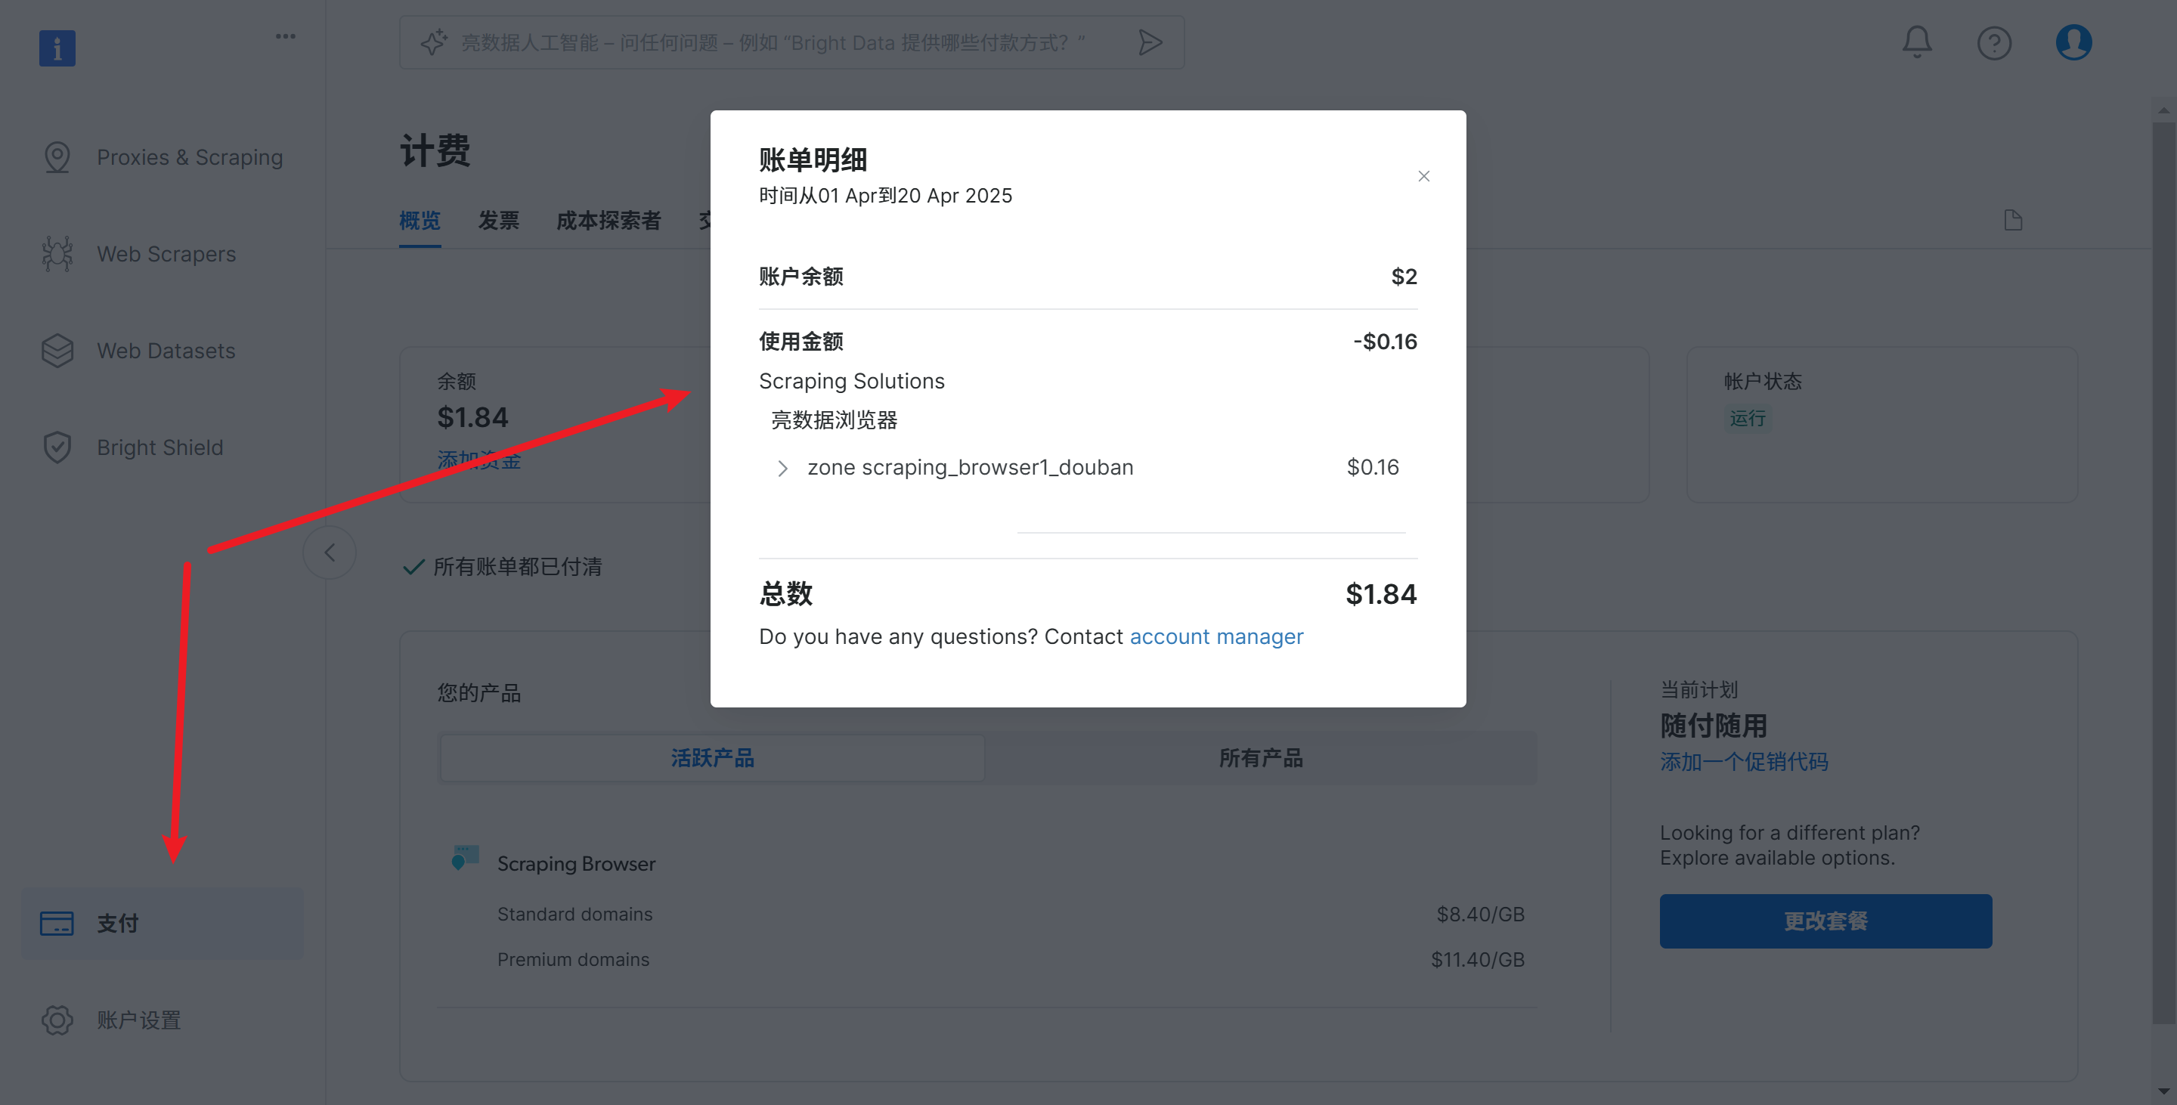Close the 账单明细 dialog
This screenshot has width=2177, height=1105.
coord(1424,175)
